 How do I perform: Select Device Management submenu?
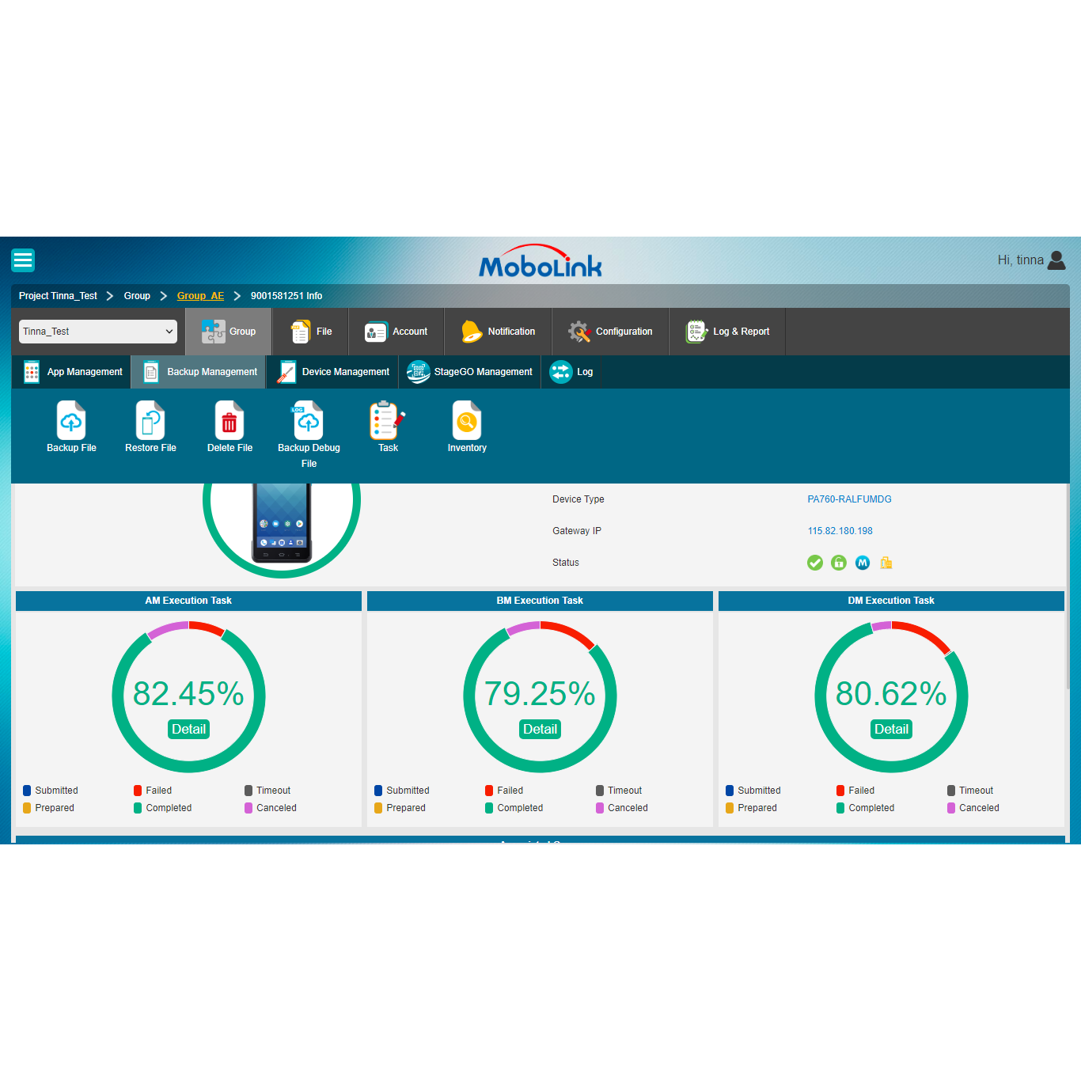[333, 372]
